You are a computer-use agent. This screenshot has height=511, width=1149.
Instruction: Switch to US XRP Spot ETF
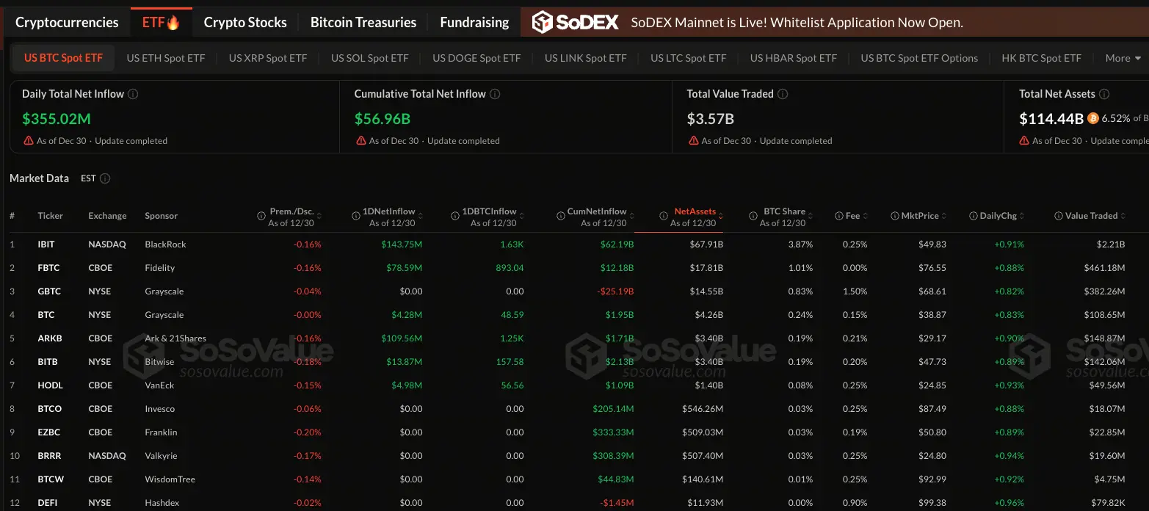[x=268, y=58]
